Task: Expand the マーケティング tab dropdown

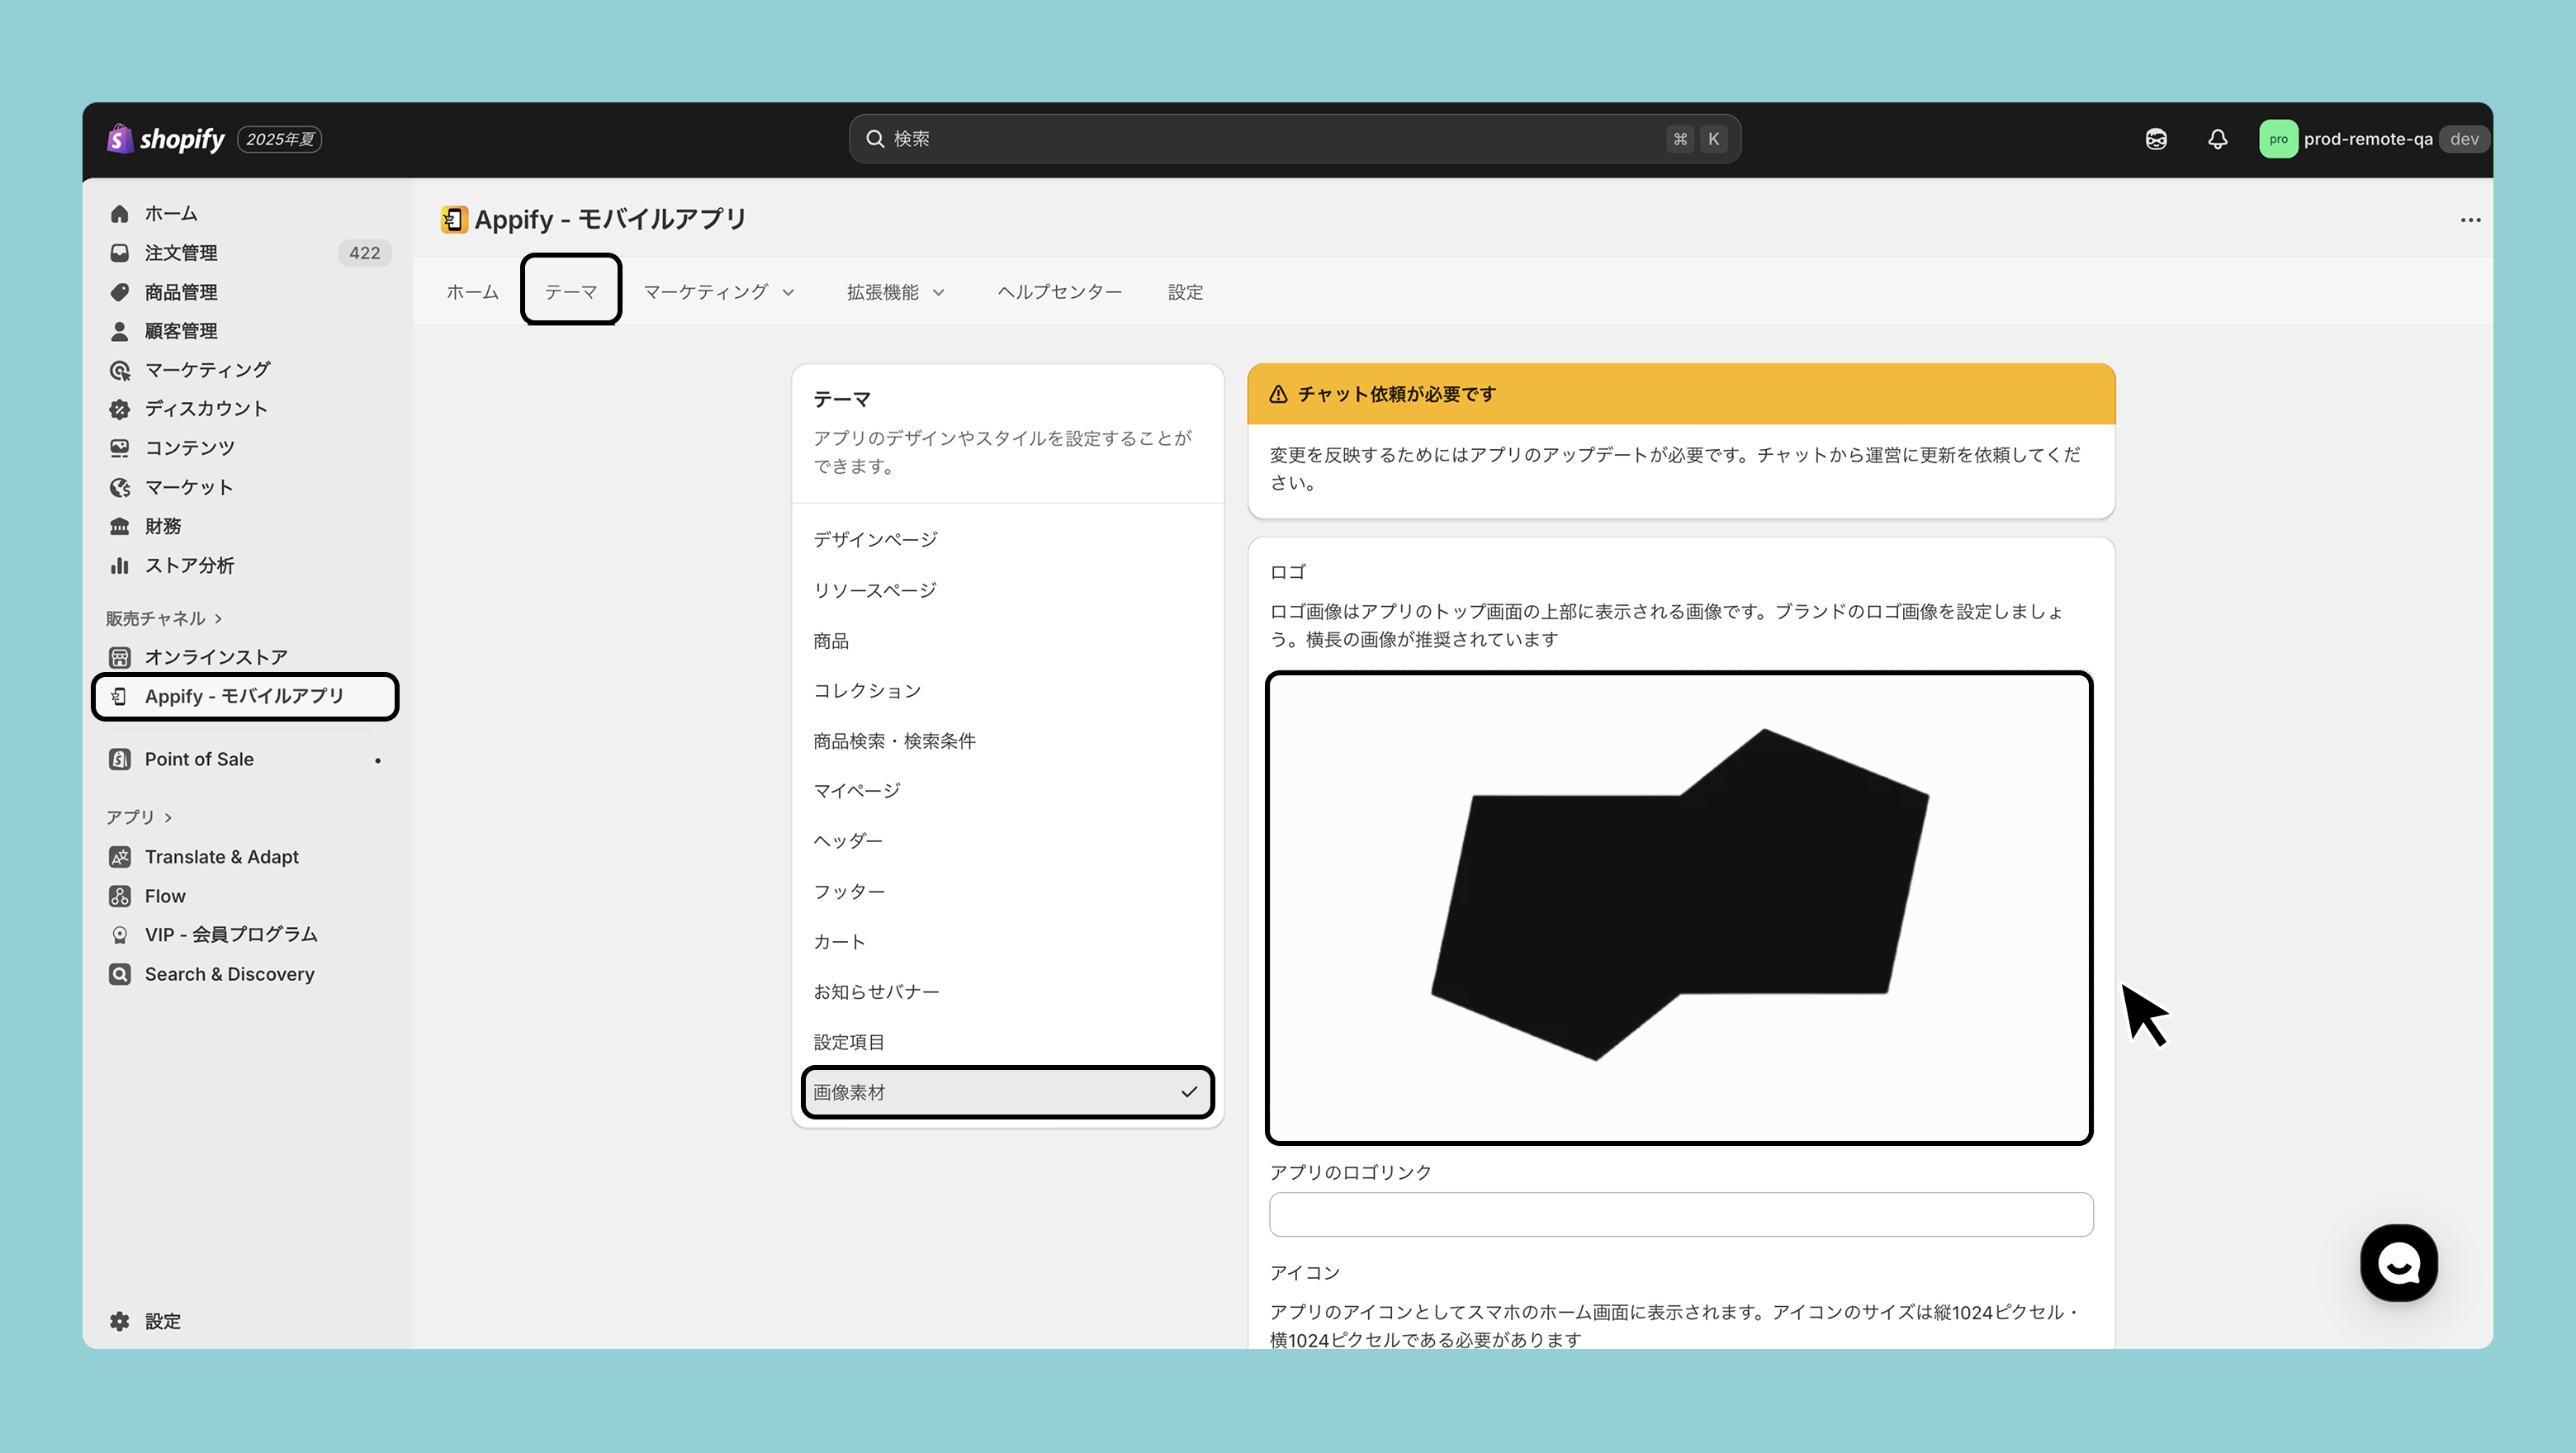Action: tap(718, 292)
